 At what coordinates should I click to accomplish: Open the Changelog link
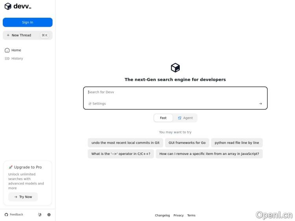(162, 215)
